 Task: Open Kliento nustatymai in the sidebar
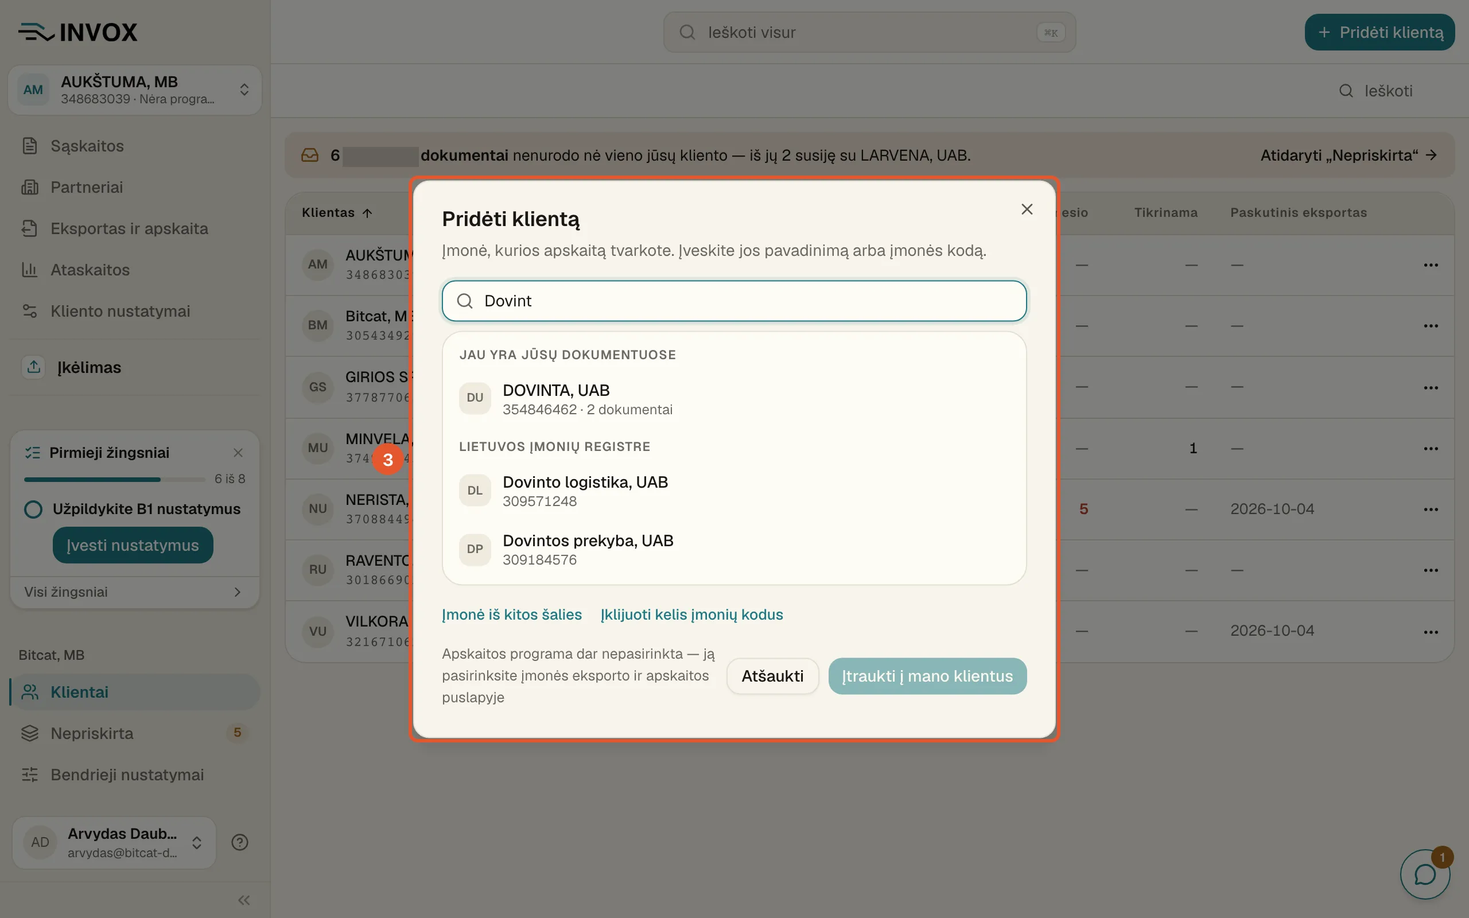click(x=135, y=312)
